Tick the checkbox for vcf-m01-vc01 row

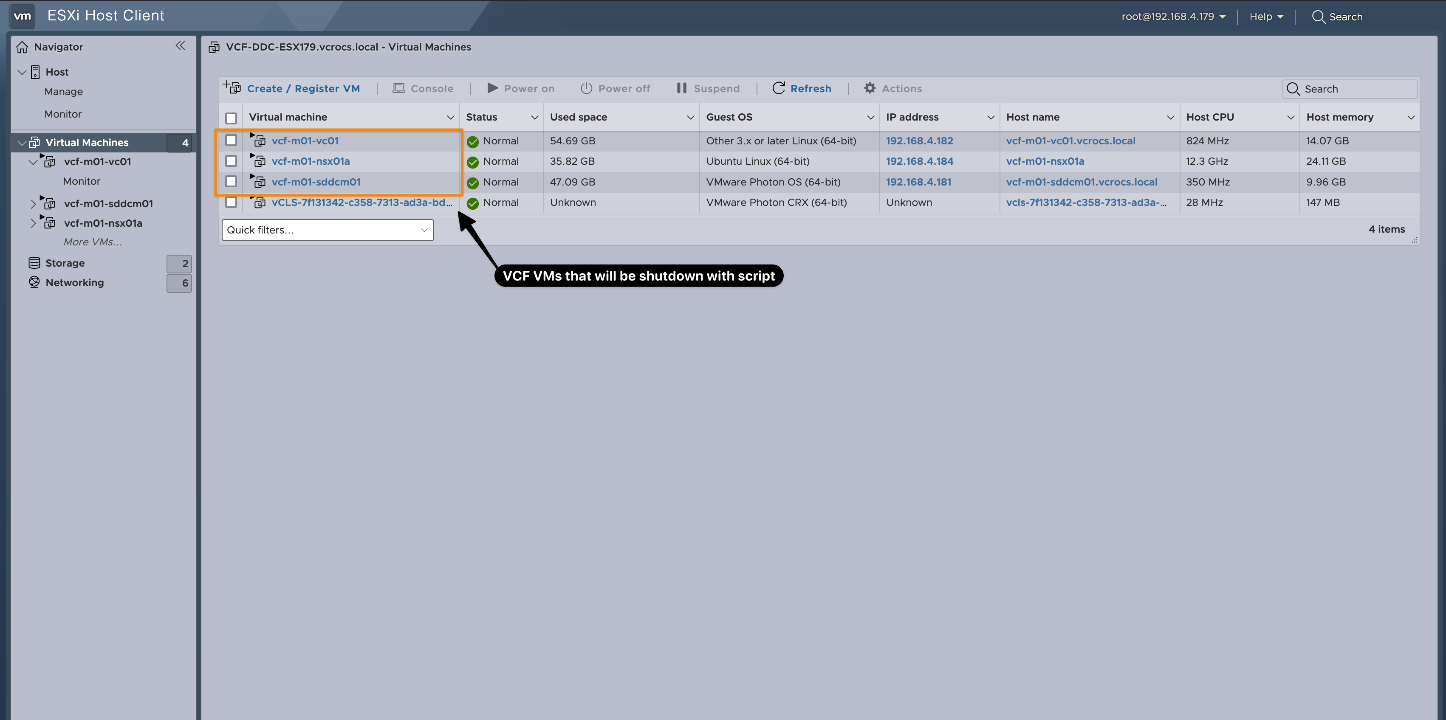[x=231, y=140]
